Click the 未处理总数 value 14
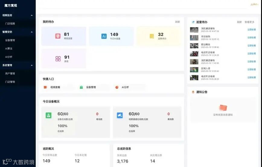 [152, 161]
